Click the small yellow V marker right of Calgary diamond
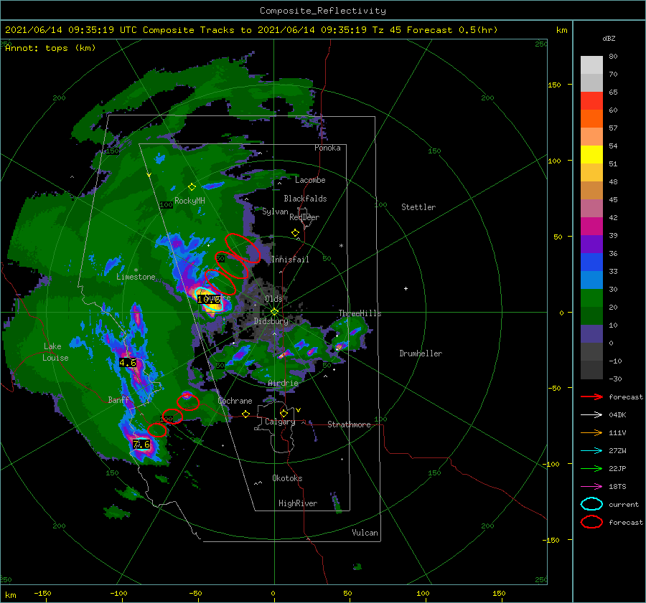Screen dimensions: 646x603 [x=299, y=410]
